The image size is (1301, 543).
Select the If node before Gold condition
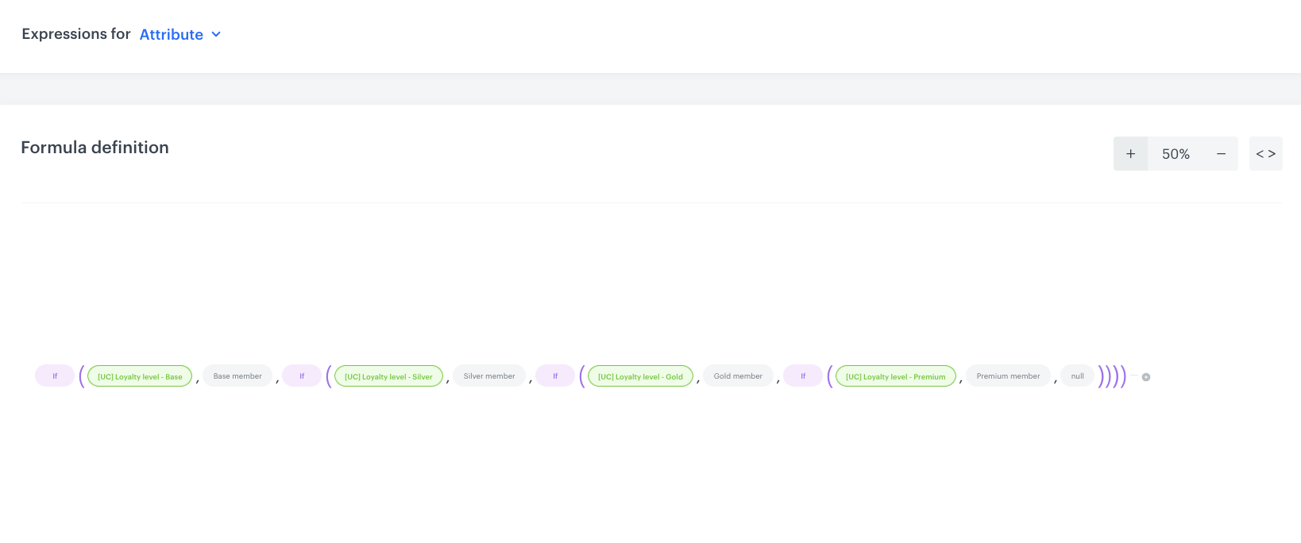click(x=555, y=376)
